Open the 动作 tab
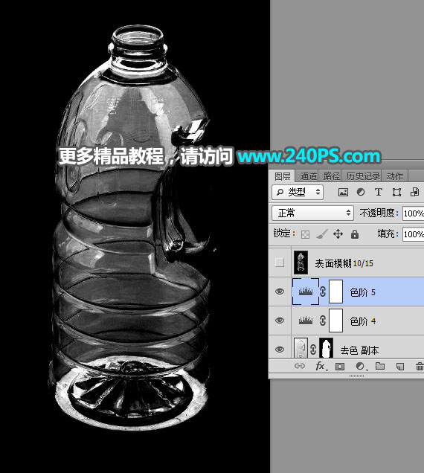 [394, 176]
